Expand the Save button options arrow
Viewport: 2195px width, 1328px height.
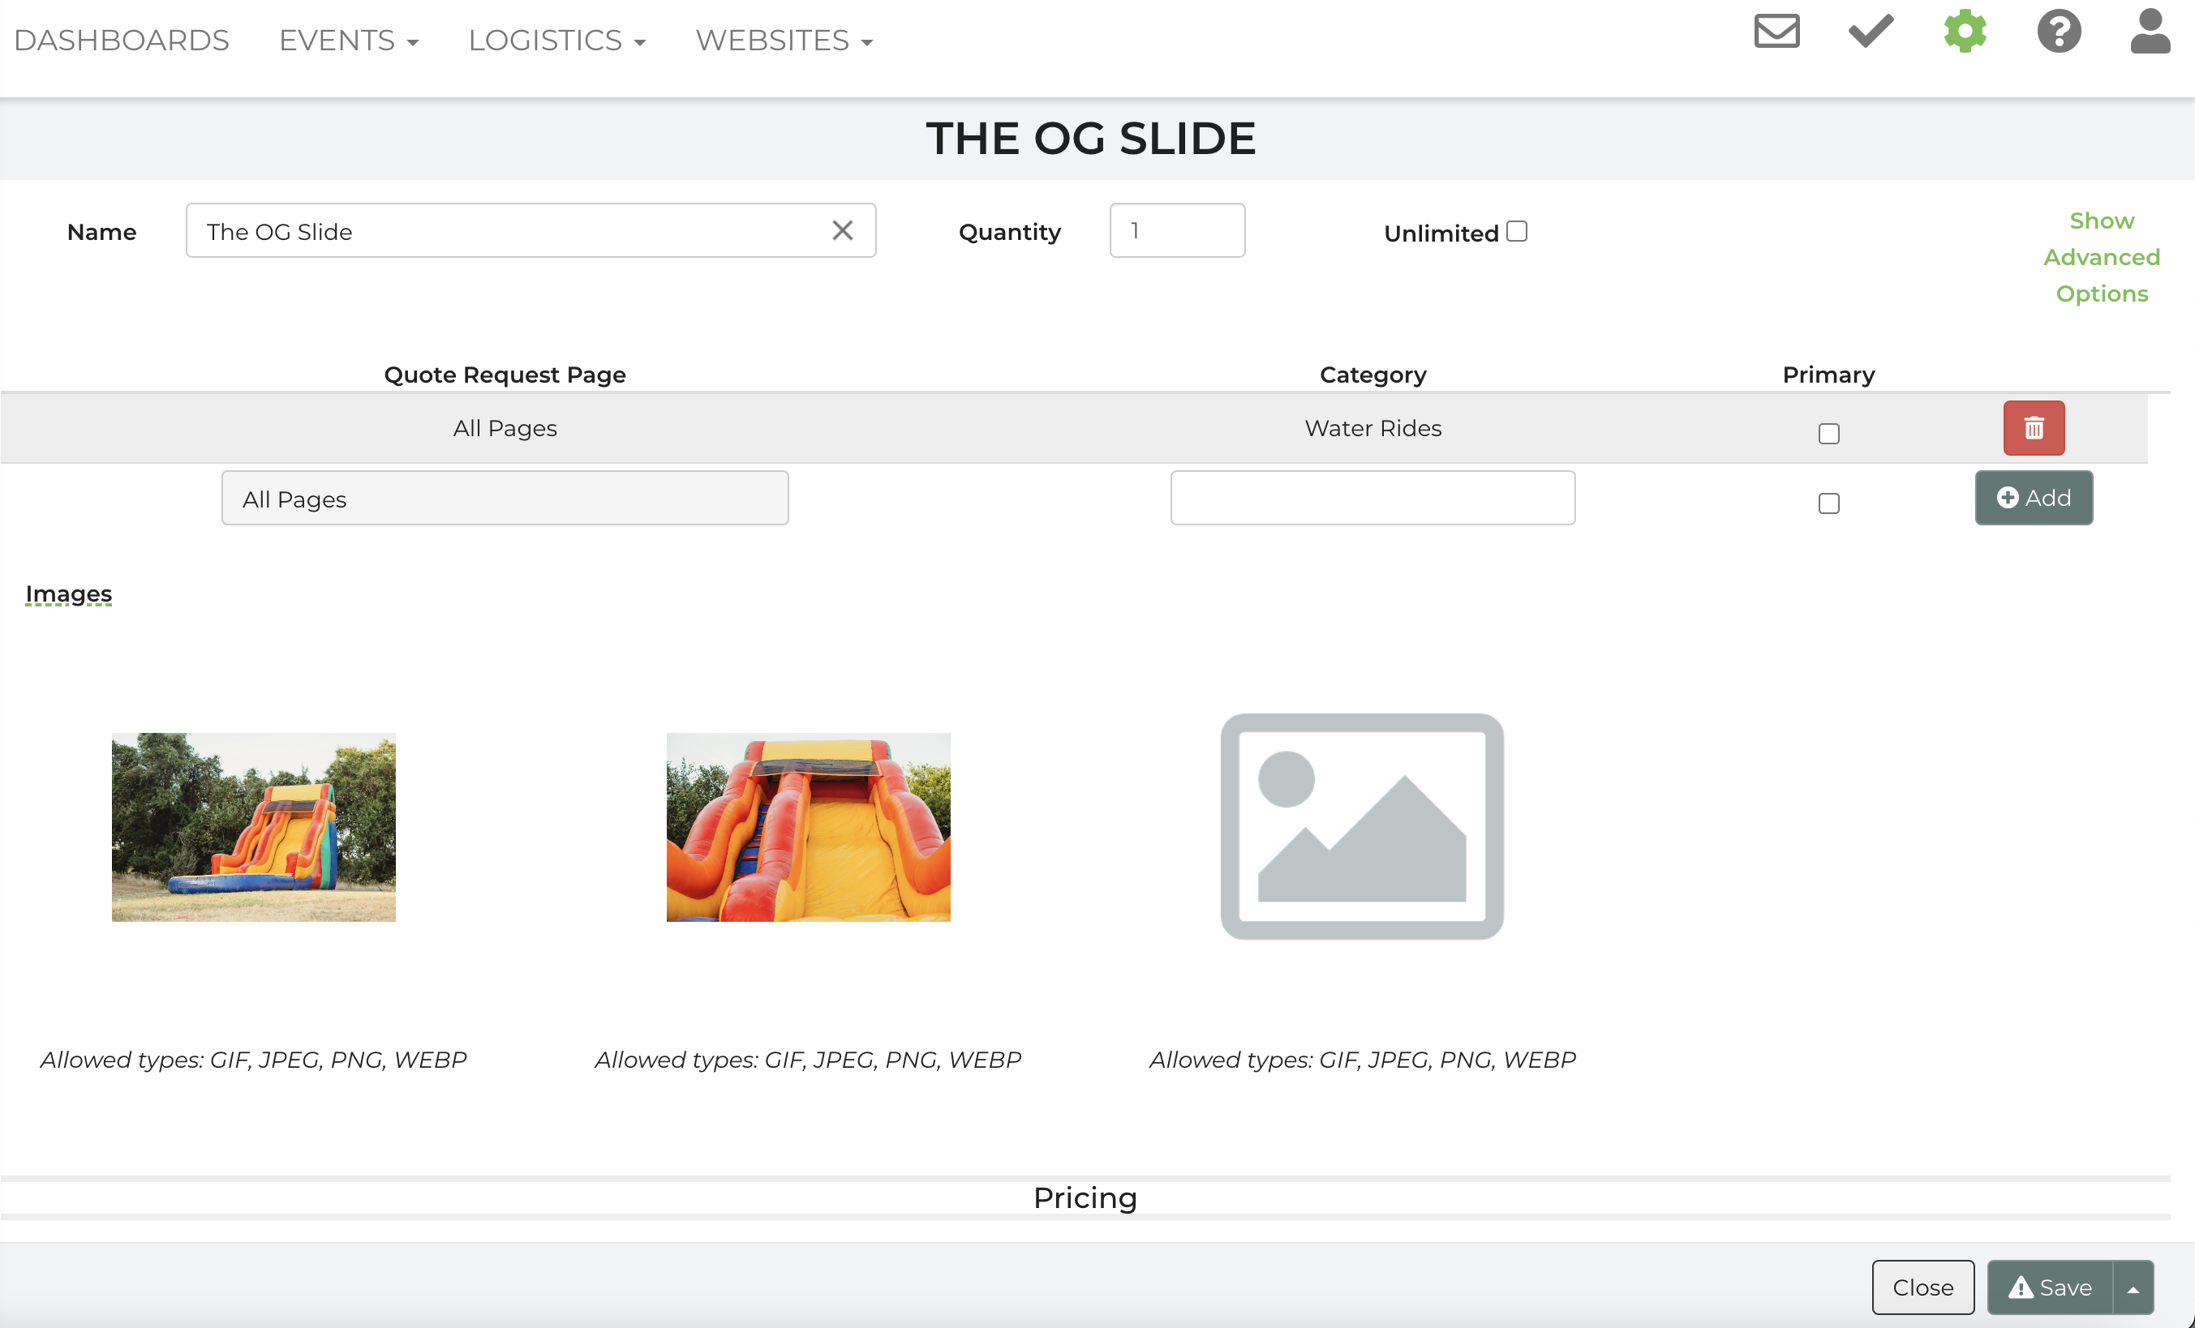point(2133,1288)
